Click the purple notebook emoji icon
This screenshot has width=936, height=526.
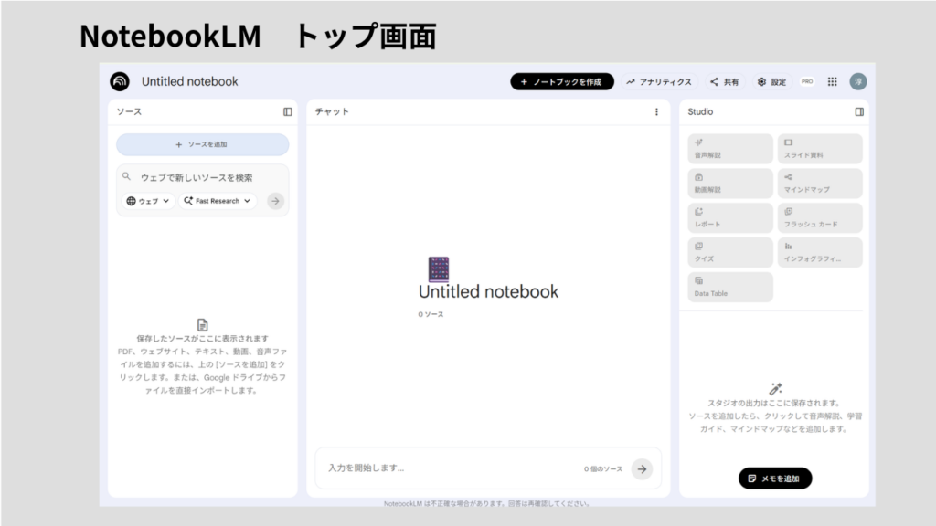tap(439, 268)
